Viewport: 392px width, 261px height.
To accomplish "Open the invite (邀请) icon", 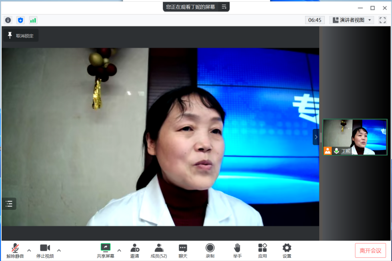I will coord(135,250).
